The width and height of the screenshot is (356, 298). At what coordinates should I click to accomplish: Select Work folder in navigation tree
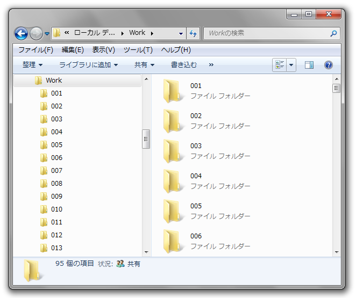tap(77, 80)
